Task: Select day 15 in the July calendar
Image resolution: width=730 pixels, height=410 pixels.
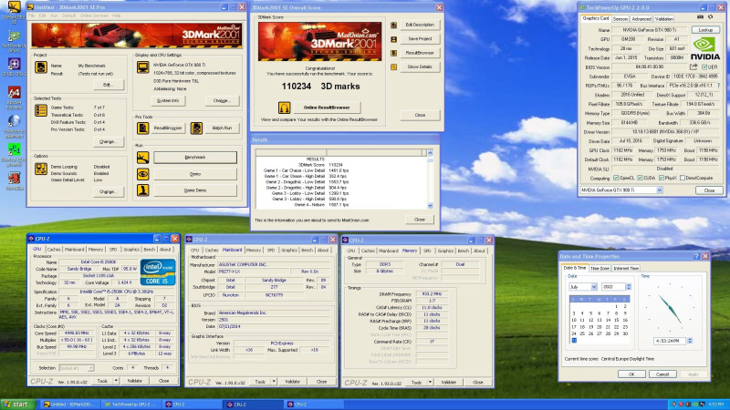Action: (x=617, y=320)
